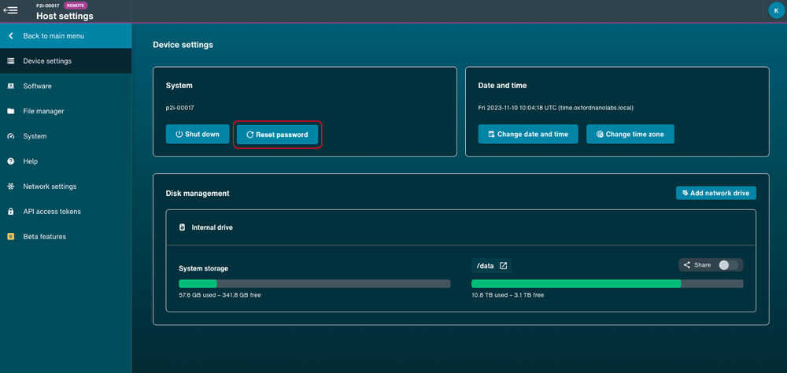Click the Shut down button
Screen dimensions: 787x373
pos(198,134)
